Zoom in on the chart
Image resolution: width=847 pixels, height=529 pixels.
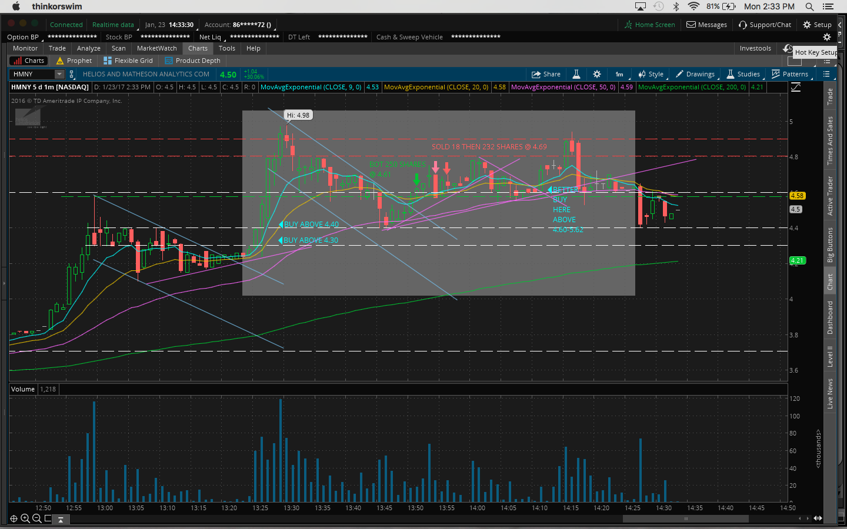point(25,518)
